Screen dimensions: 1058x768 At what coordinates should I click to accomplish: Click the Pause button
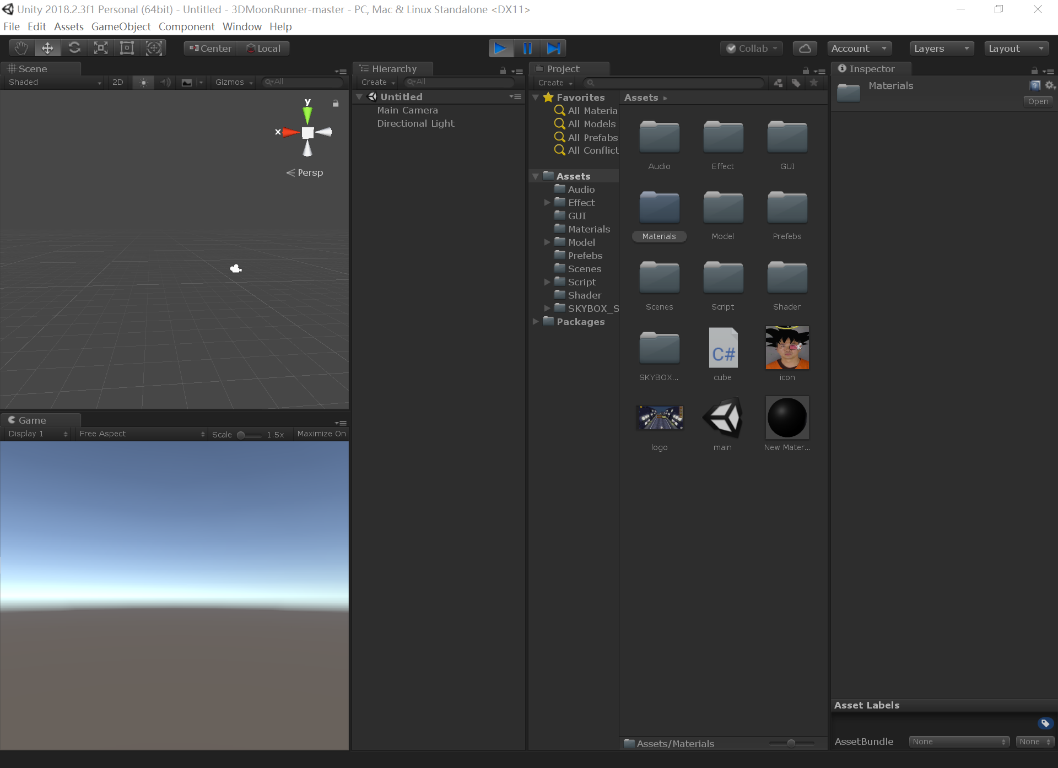pyautogui.click(x=527, y=48)
